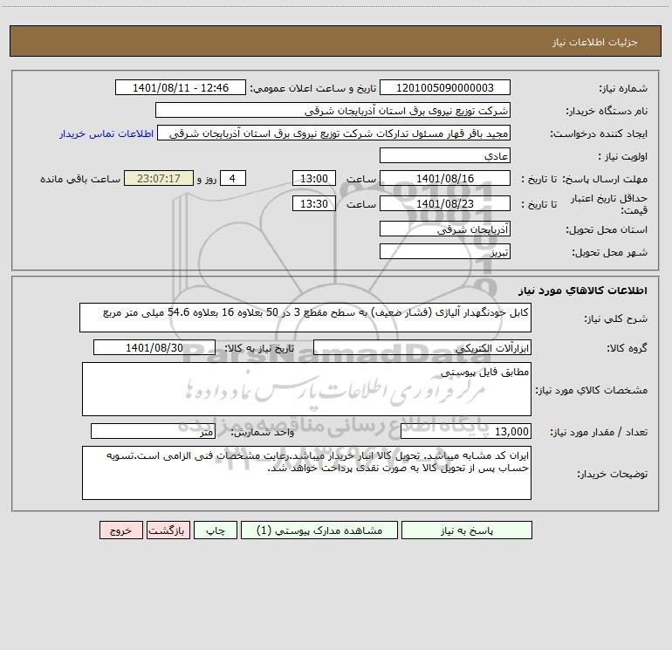Click the label تعداد / مقدار مورد نیاز

599,433
